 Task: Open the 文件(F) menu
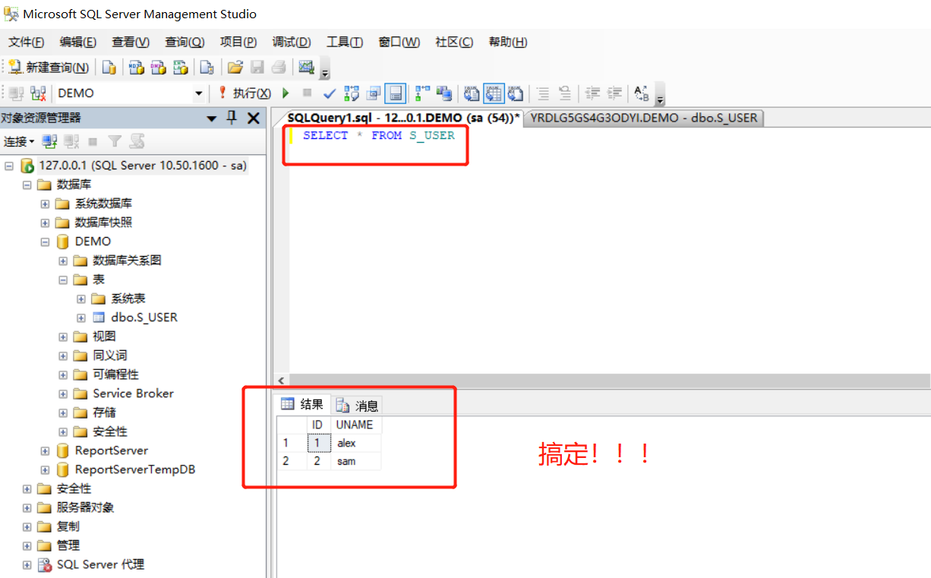pyautogui.click(x=26, y=42)
